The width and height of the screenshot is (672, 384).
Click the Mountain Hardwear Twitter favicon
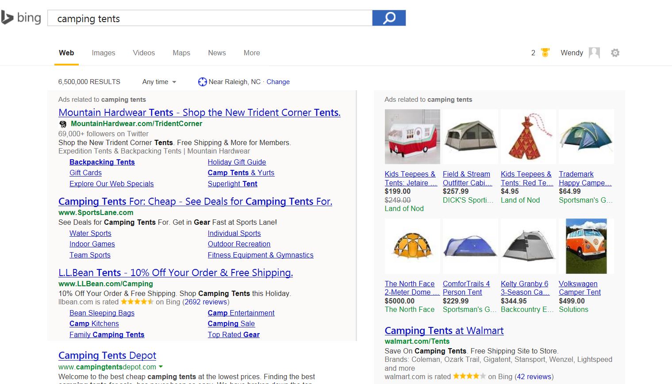63,124
